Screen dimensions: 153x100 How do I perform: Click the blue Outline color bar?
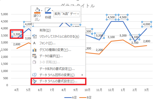48,13
